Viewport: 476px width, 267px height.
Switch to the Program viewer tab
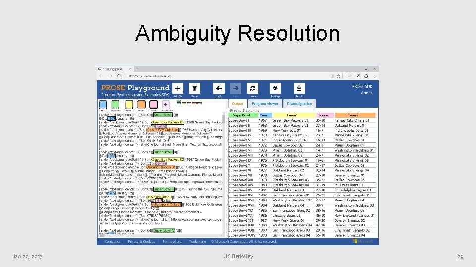tap(265, 103)
